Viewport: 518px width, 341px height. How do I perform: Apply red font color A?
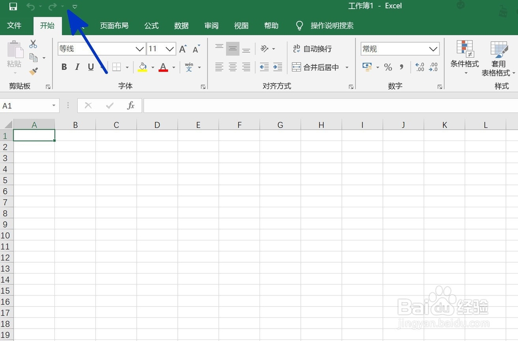163,67
